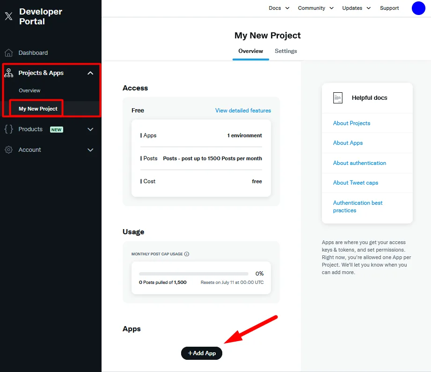Click the Add App button
This screenshot has height=372, width=431.
pos(202,353)
